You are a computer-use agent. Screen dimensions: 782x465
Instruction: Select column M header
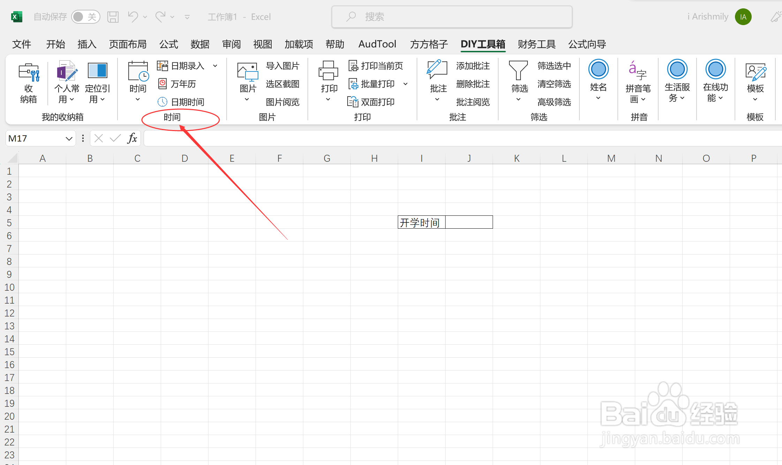click(x=611, y=158)
